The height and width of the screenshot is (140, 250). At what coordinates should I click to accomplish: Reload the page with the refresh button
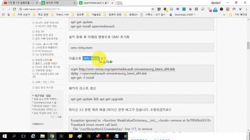click(x=14, y=9)
